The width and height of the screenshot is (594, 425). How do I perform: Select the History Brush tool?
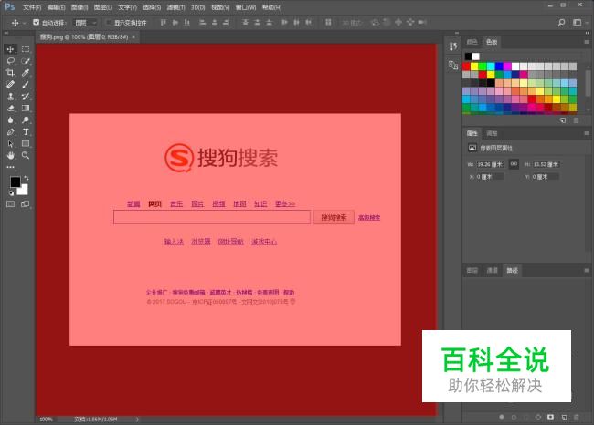click(26, 97)
